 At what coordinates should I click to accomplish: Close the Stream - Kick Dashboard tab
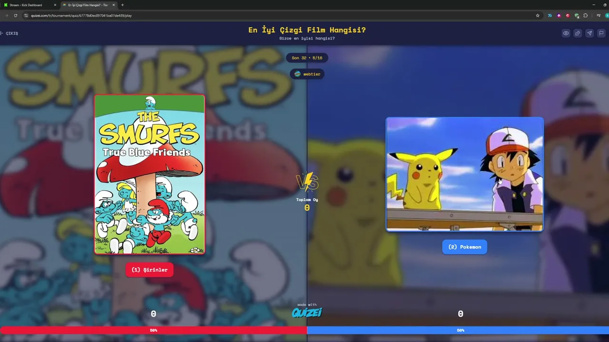pos(55,5)
